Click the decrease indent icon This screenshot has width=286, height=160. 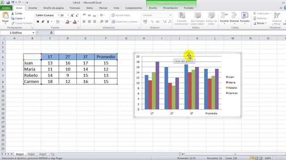tap(101, 22)
